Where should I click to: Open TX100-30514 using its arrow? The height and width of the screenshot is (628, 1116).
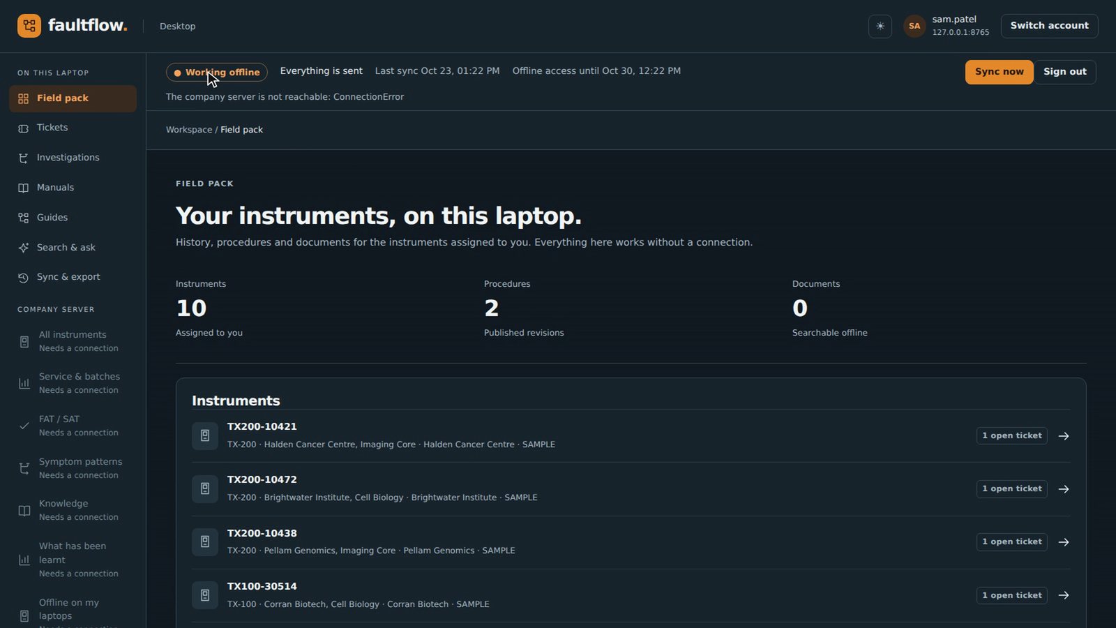click(1064, 595)
